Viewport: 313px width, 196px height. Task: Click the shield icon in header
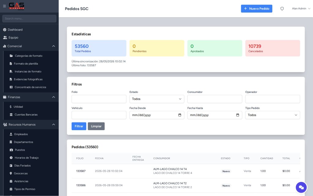[x=282, y=9]
